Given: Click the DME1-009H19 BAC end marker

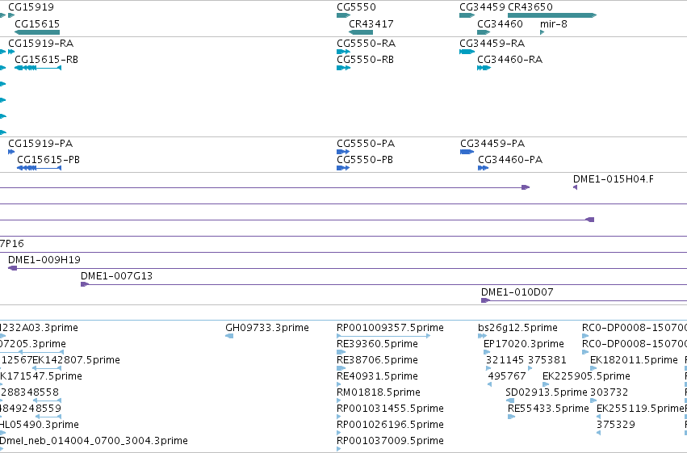Looking at the screenshot, I should 13,268.
